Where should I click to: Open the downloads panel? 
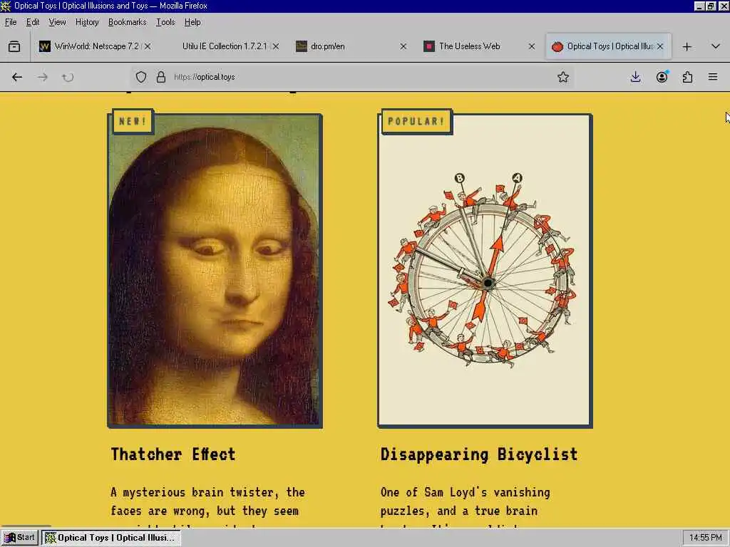[635, 77]
